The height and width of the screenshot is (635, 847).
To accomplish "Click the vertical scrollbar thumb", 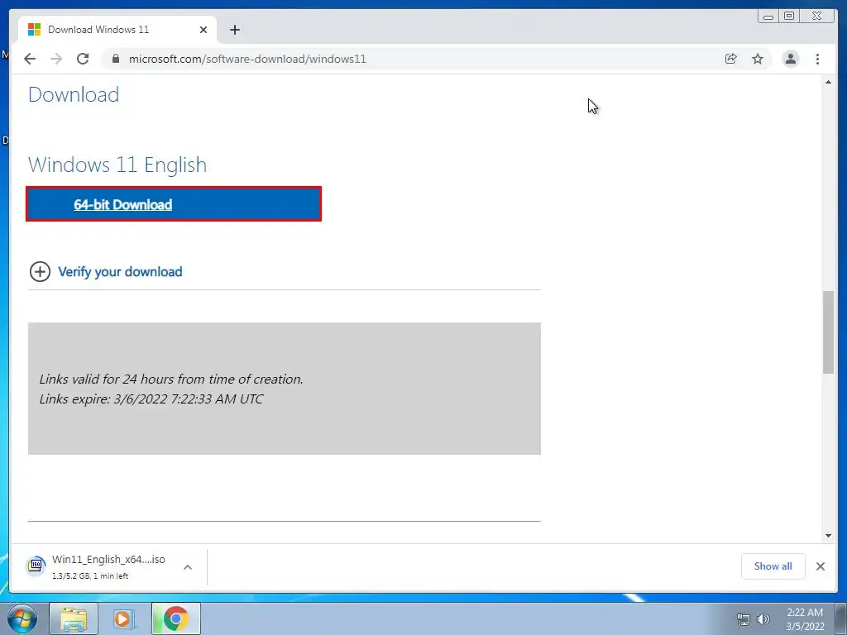I will pos(828,332).
